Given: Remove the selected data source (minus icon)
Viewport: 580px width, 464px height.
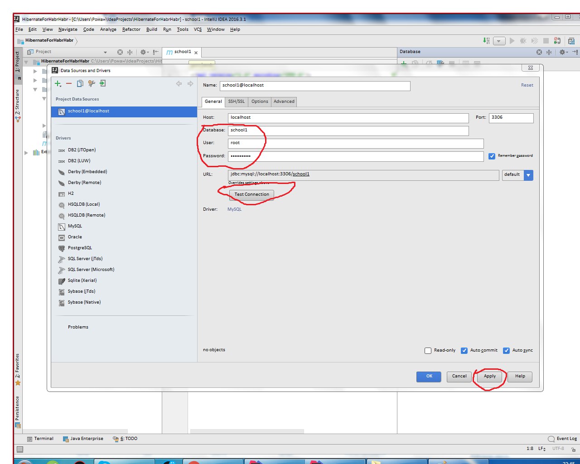Looking at the screenshot, I should click(69, 83).
